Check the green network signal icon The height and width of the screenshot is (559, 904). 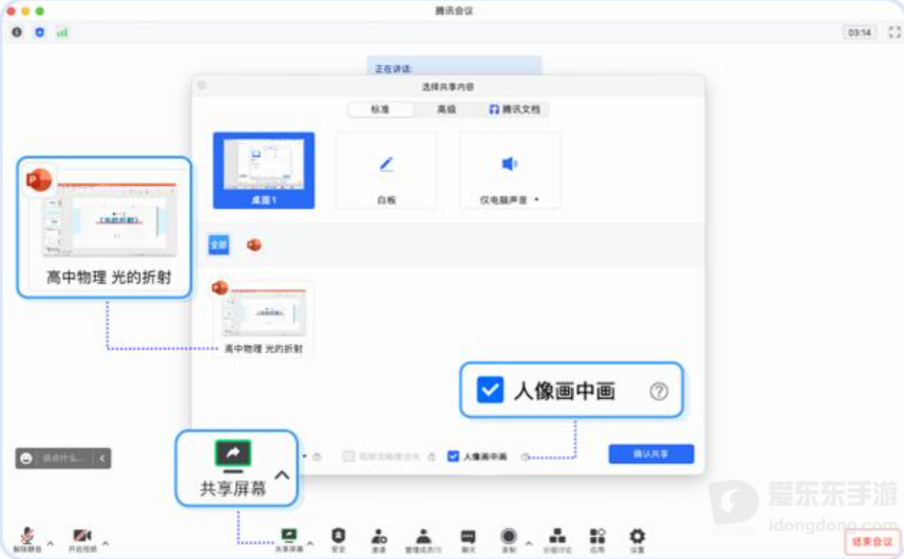[62, 33]
